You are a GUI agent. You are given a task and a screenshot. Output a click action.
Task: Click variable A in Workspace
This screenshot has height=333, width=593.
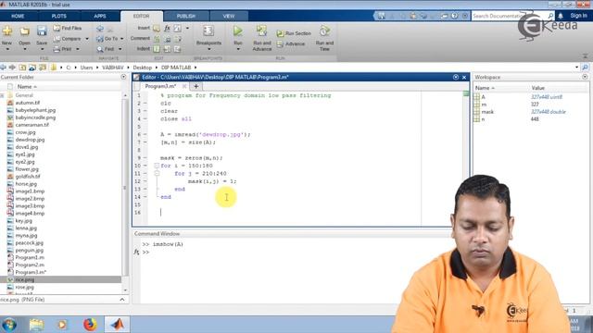click(483, 97)
